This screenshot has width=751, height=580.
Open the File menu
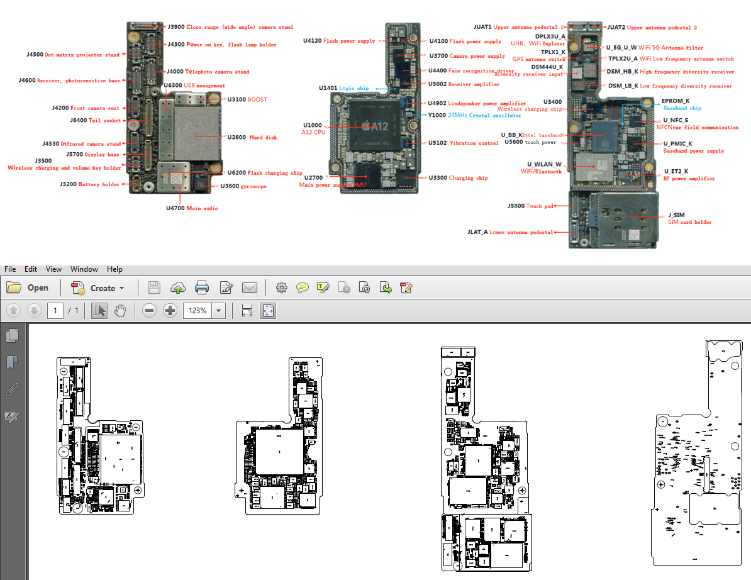(x=10, y=269)
